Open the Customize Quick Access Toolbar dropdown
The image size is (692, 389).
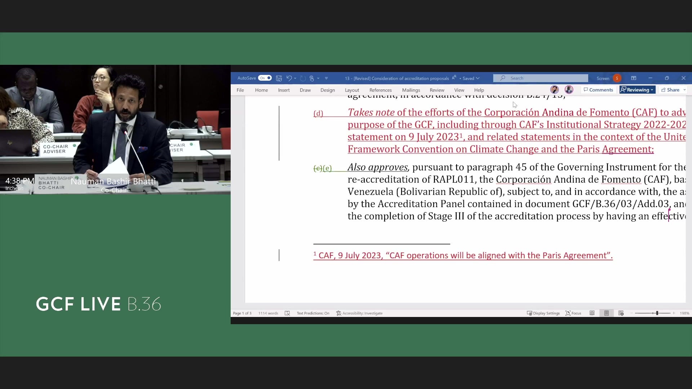(x=327, y=78)
